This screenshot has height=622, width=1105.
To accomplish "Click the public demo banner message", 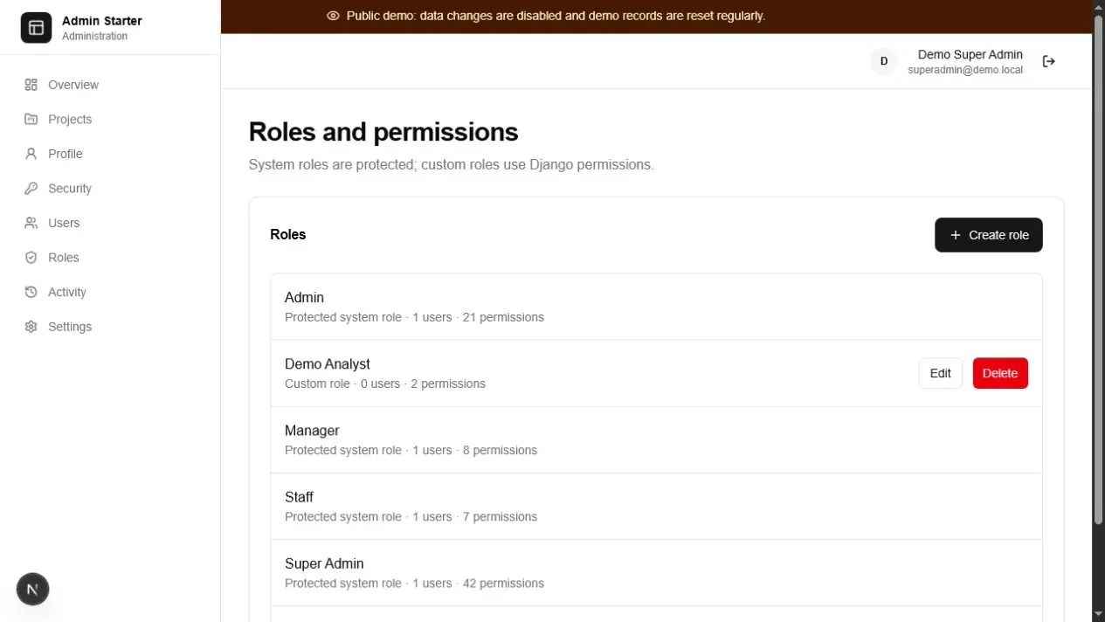I will pos(556,16).
